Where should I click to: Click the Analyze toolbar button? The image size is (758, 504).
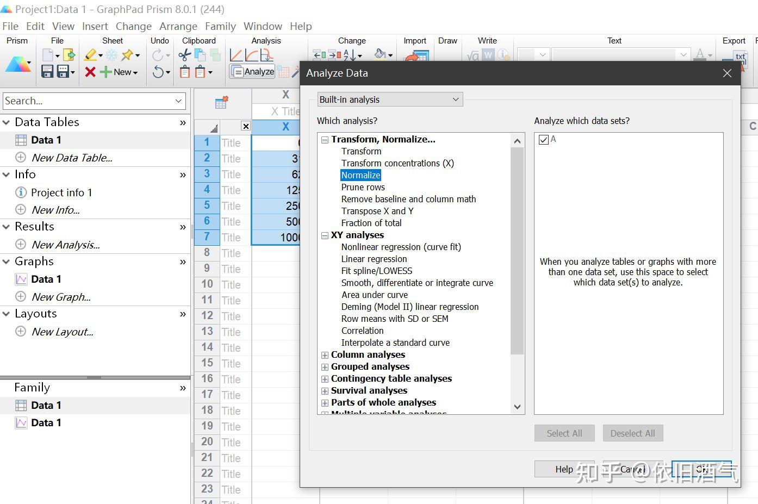click(252, 72)
